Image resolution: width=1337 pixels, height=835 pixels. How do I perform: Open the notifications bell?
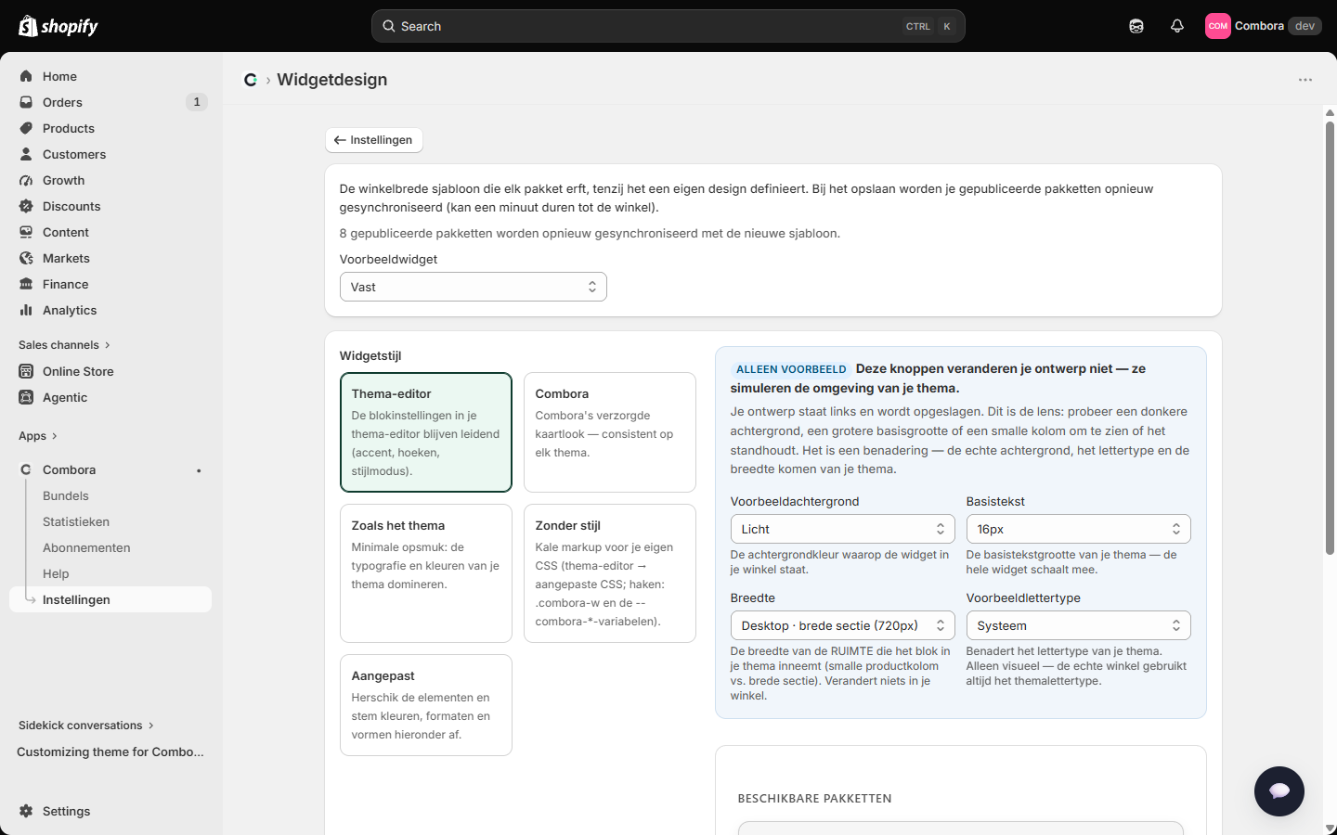[x=1177, y=26]
